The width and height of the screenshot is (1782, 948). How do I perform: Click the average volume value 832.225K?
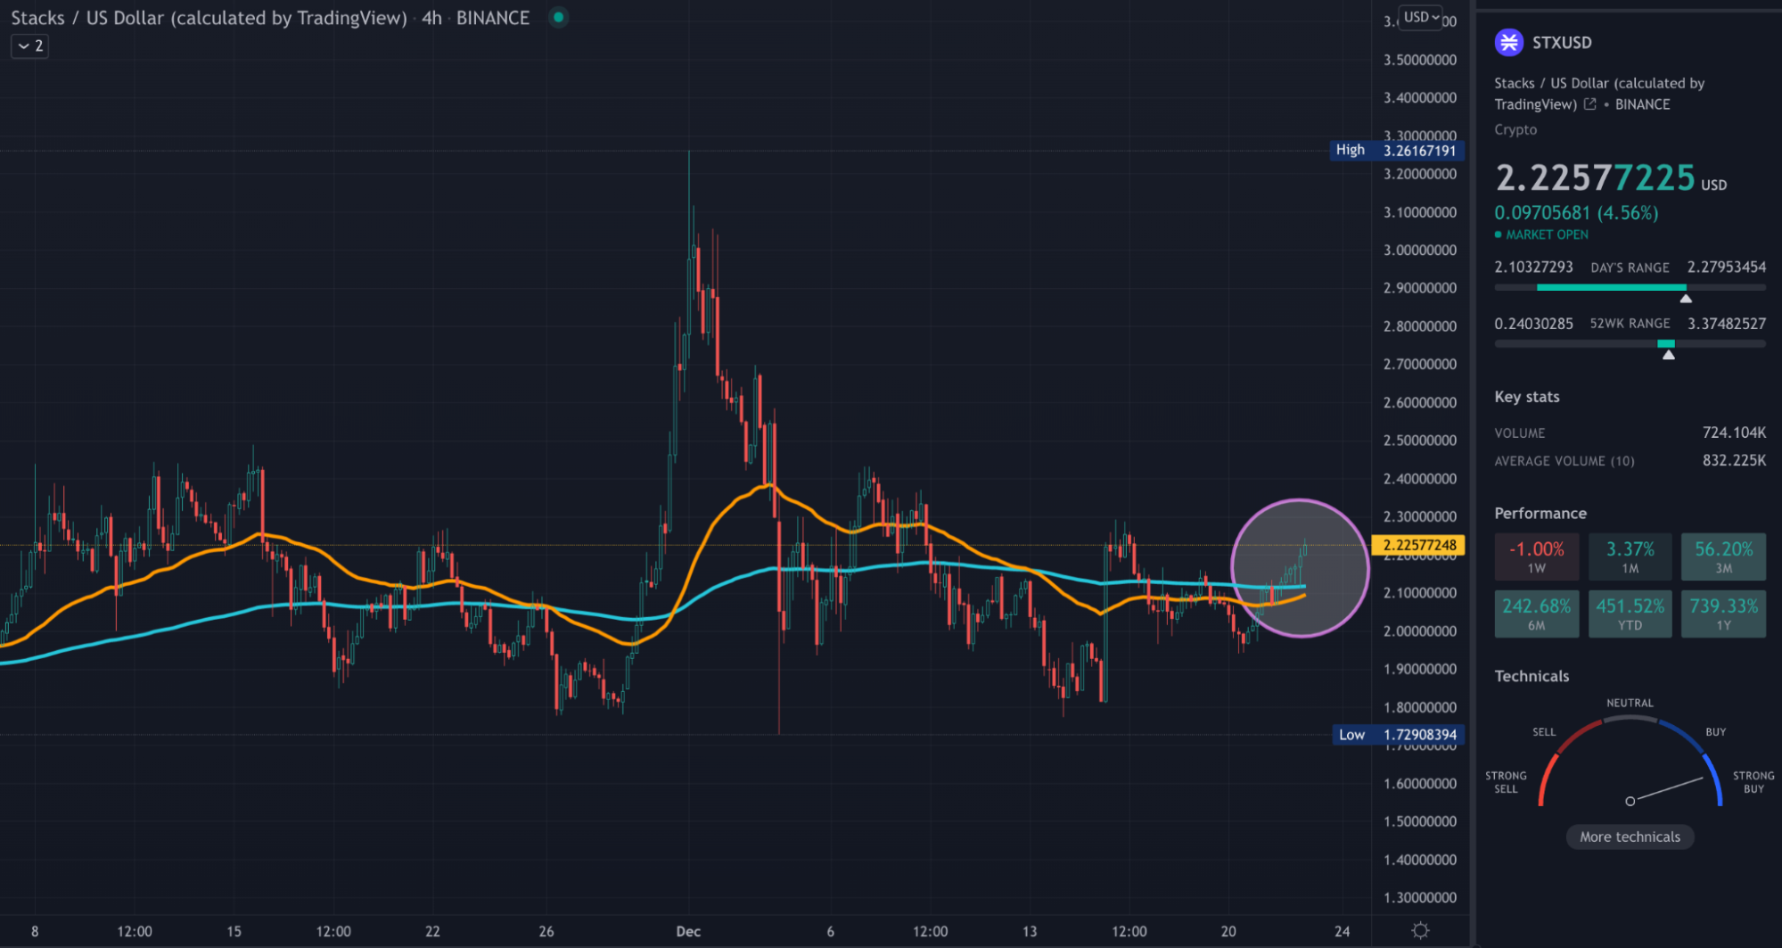point(1734,460)
